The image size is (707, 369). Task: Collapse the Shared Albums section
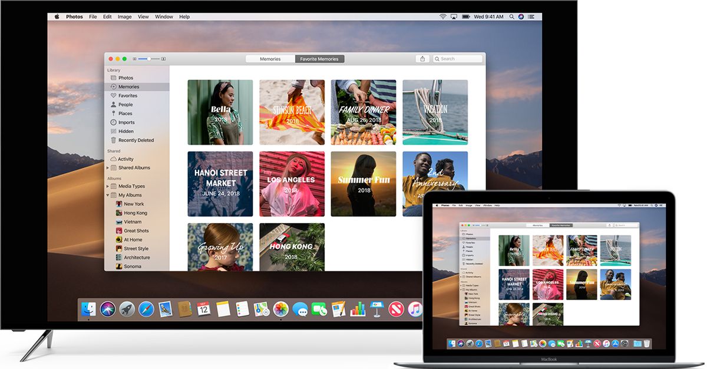[x=107, y=168]
